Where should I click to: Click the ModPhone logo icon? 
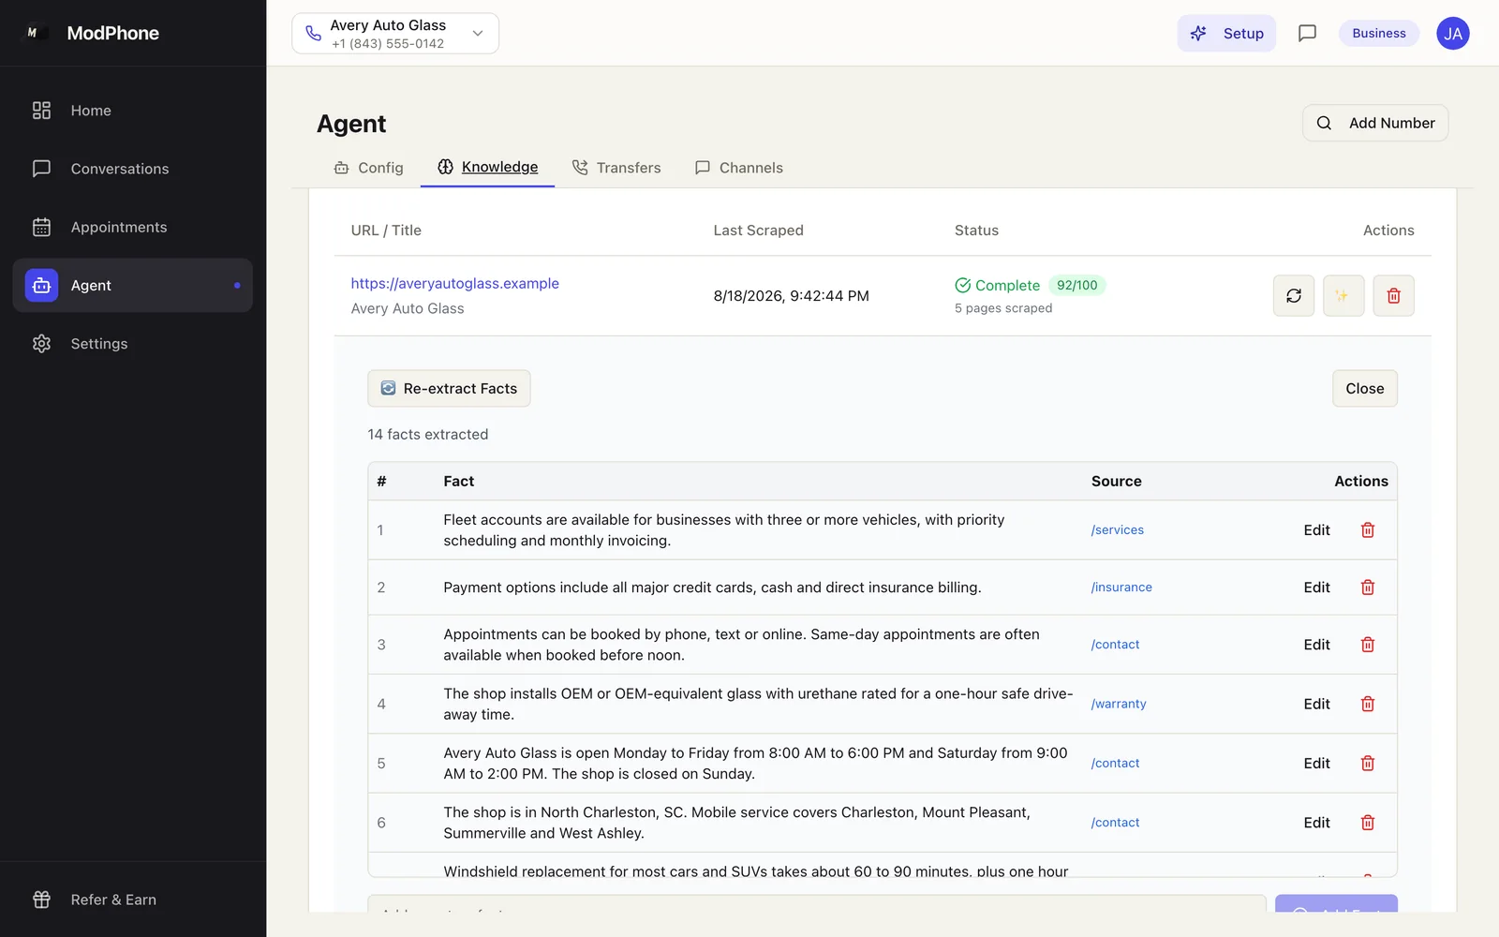(x=35, y=33)
